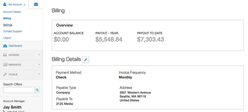248x112 pixels.
Task: Click the Reports bar chart icon
Action: 5,65
